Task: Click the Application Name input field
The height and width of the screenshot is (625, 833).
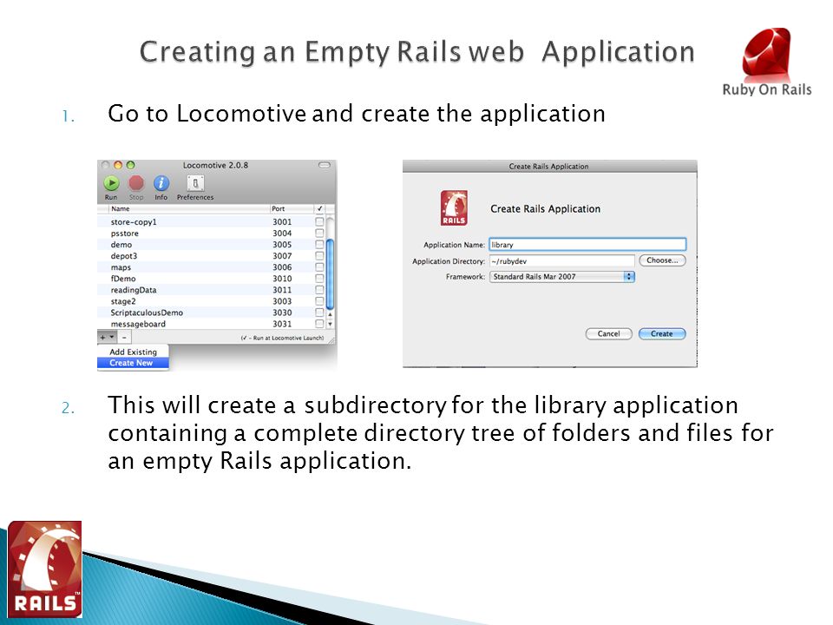Action: pyautogui.click(x=587, y=245)
